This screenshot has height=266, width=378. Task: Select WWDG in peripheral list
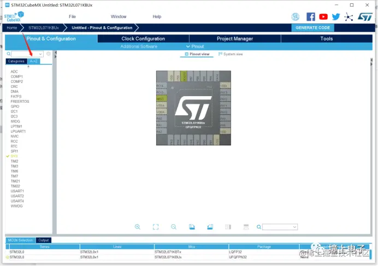click(x=16, y=206)
